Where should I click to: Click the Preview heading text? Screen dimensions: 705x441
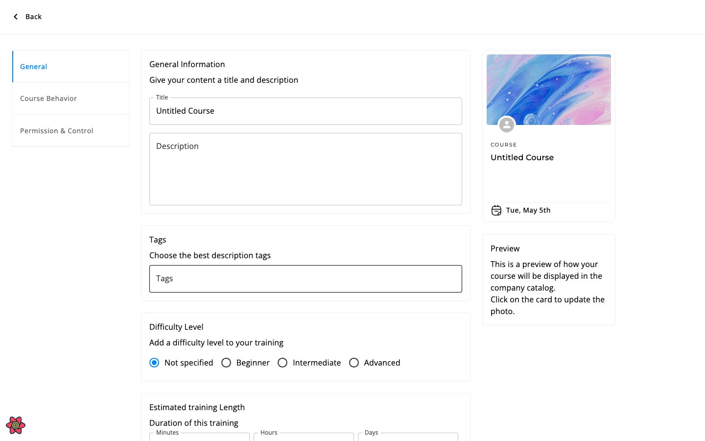tap(505, 248)
